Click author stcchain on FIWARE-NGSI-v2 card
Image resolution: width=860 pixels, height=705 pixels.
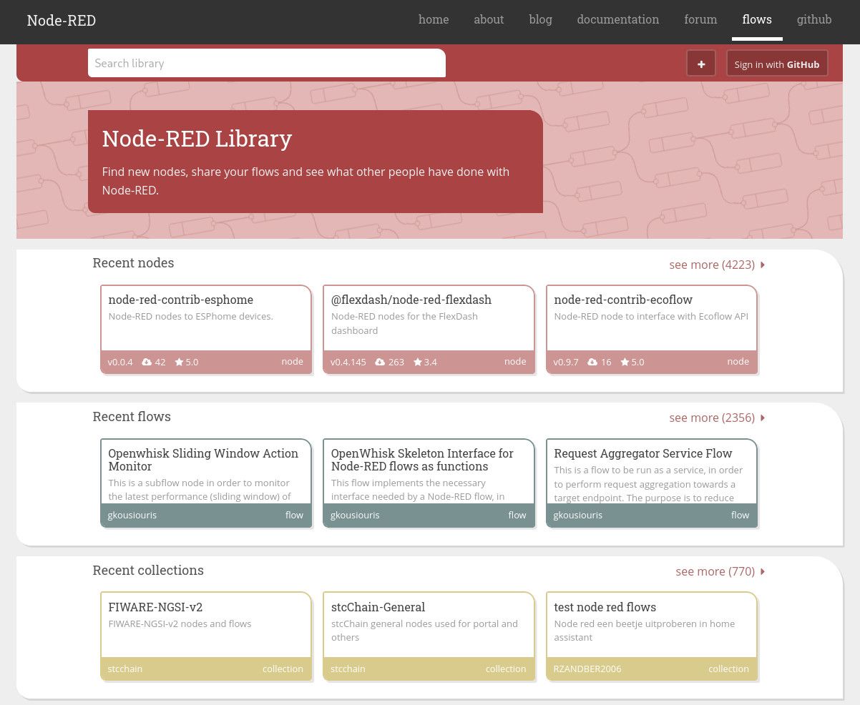coord(124,669)
